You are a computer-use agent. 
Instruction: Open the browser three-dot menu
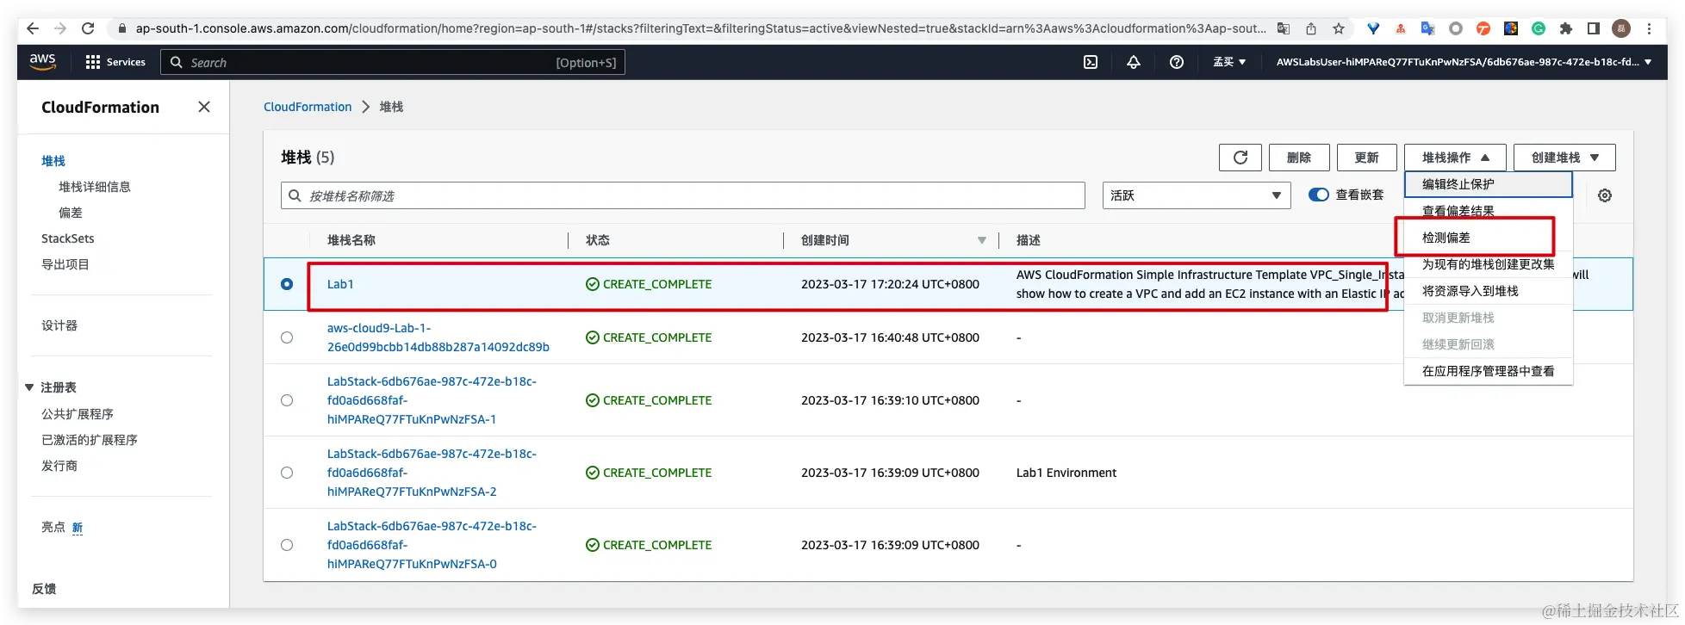(1649, 28)
